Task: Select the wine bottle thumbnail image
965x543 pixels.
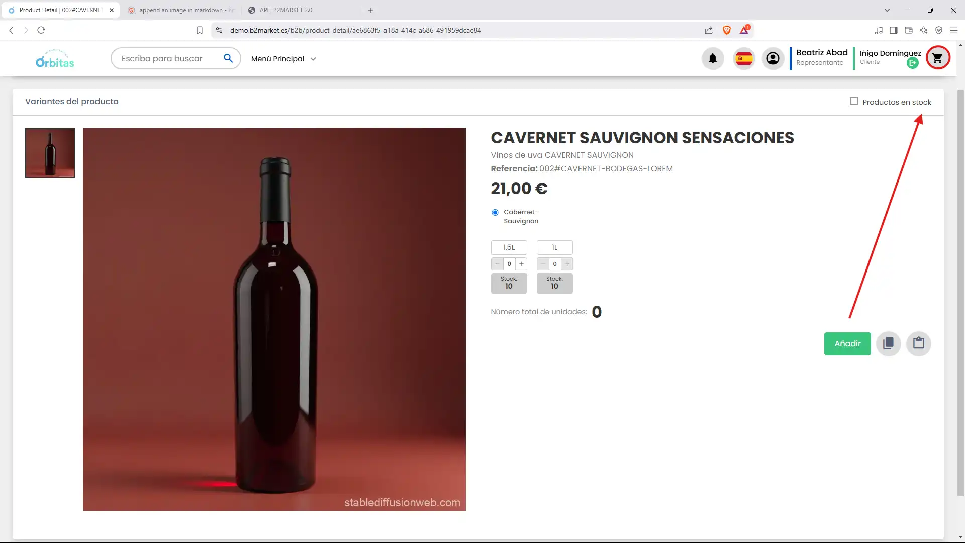Action: coord(50,153)
